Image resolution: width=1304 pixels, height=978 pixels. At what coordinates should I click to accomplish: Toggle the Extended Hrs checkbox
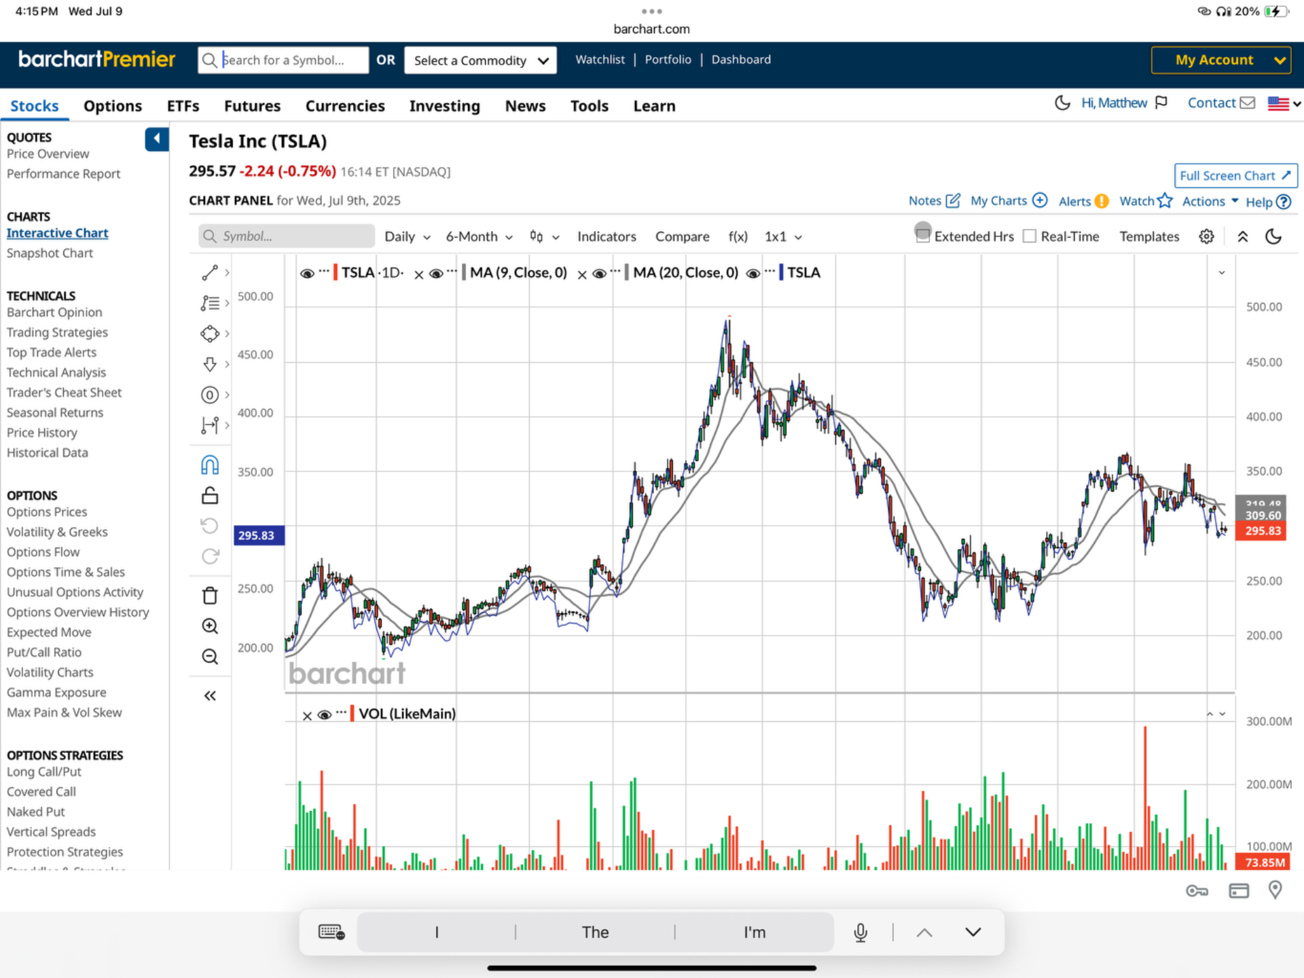[922, 235]
